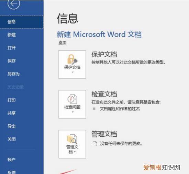Expand the 管理文档 dropdown arrow
The image size is (189, 174).
click(x=75, y=152)
